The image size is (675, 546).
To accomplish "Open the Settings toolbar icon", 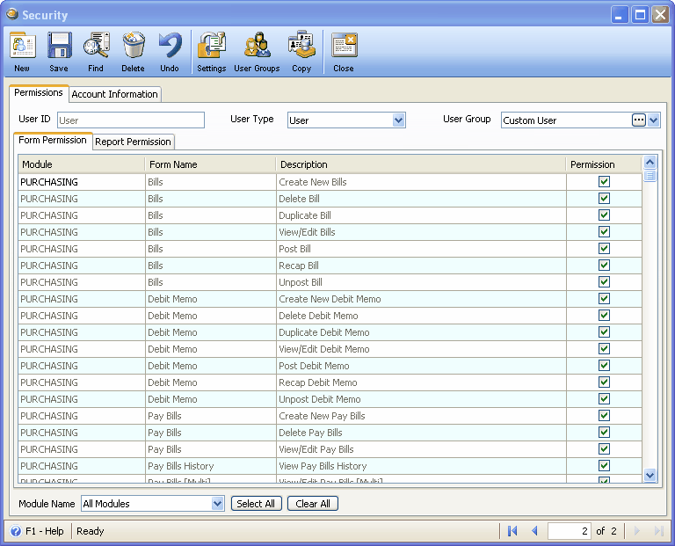I will point(211,51).
